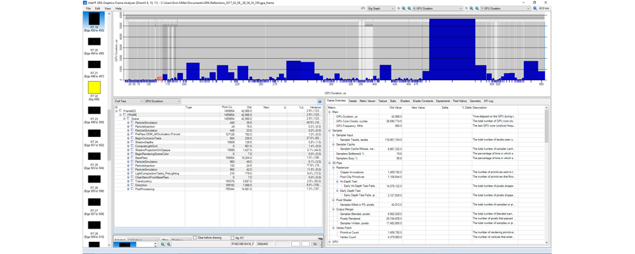
Task: Switch to the Pixel History tab
Action: (460, 101)
